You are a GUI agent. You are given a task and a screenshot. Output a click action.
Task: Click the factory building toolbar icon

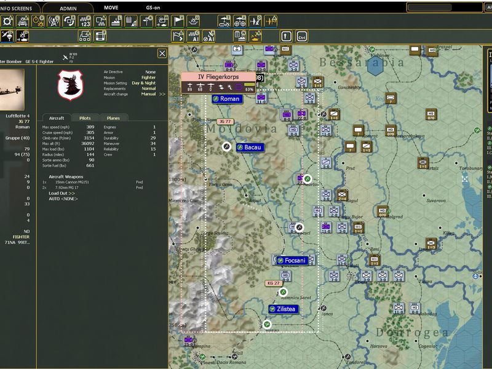pyautogui.click(x=116, y=22)
